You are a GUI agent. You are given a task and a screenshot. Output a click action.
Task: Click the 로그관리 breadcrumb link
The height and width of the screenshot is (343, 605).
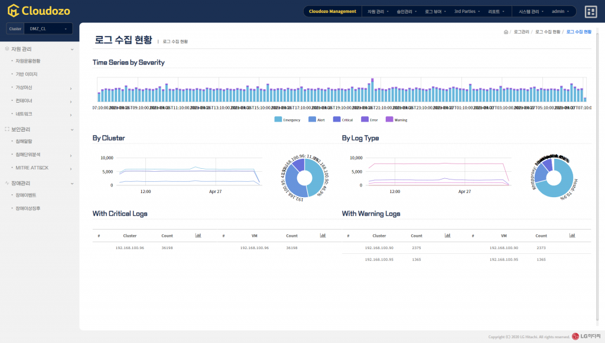point(521,32)
